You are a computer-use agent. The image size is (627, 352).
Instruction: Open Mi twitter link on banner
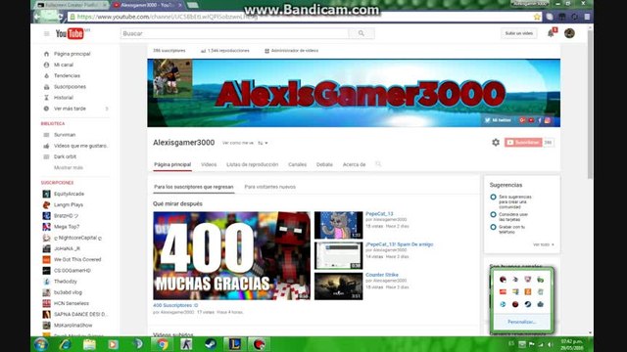point(498,120)
